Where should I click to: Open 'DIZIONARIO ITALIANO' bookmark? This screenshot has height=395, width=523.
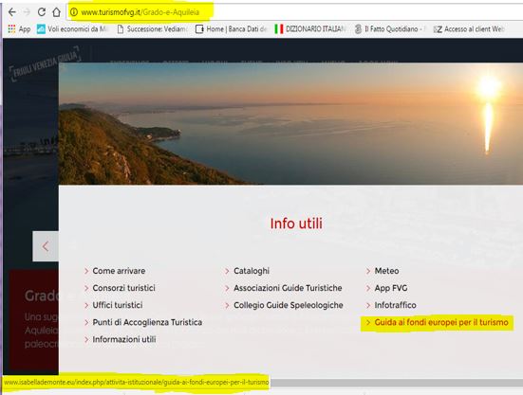coord(310,29)
